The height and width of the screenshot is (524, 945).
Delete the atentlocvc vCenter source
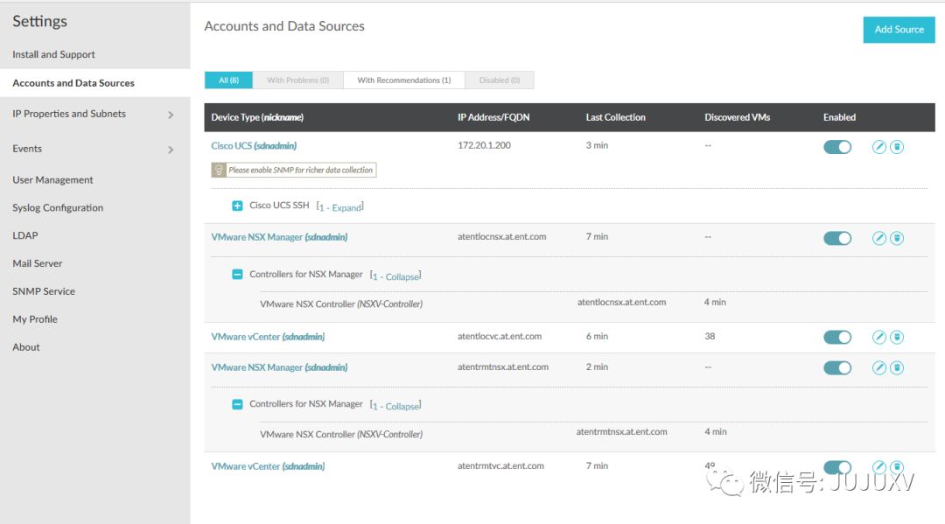[897, 338]
